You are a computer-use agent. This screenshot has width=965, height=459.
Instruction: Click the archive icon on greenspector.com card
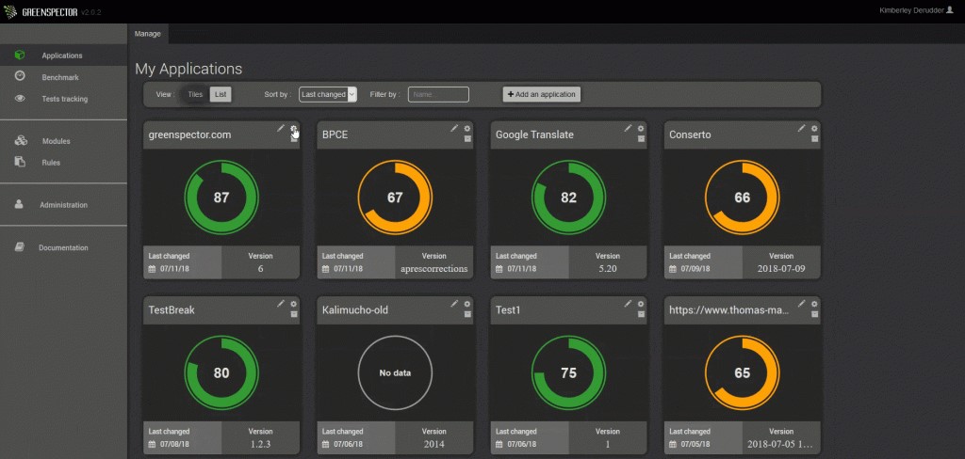pyautogui.click(x=294, y=139)
